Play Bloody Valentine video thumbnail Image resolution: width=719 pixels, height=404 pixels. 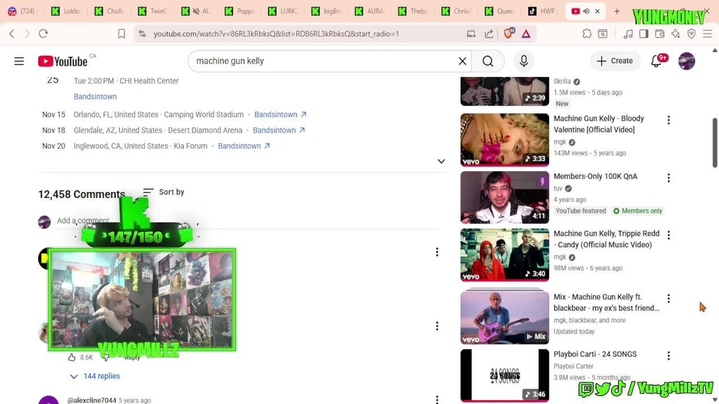click(504, 140)
